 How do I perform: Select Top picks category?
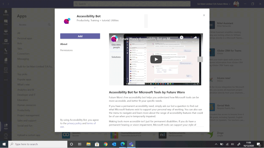click(x=22, y=74)
